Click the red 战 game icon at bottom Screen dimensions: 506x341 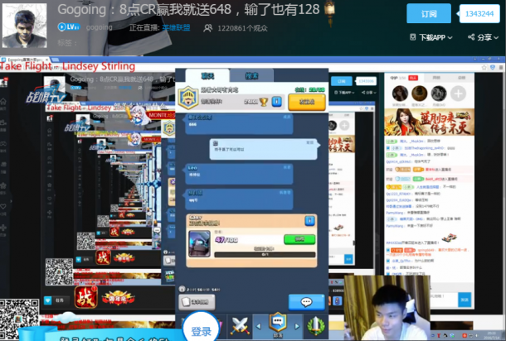pyautogui.click(x=85, y=296)
